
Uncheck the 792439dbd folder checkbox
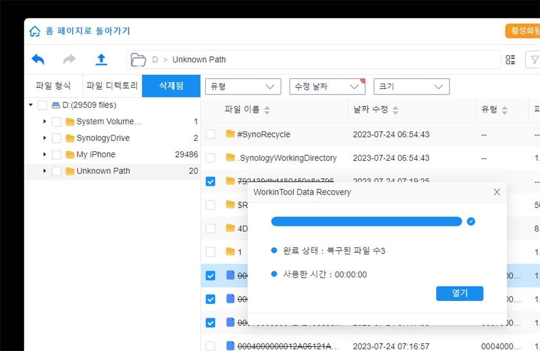pyautogui.click(x=210, y=181)
